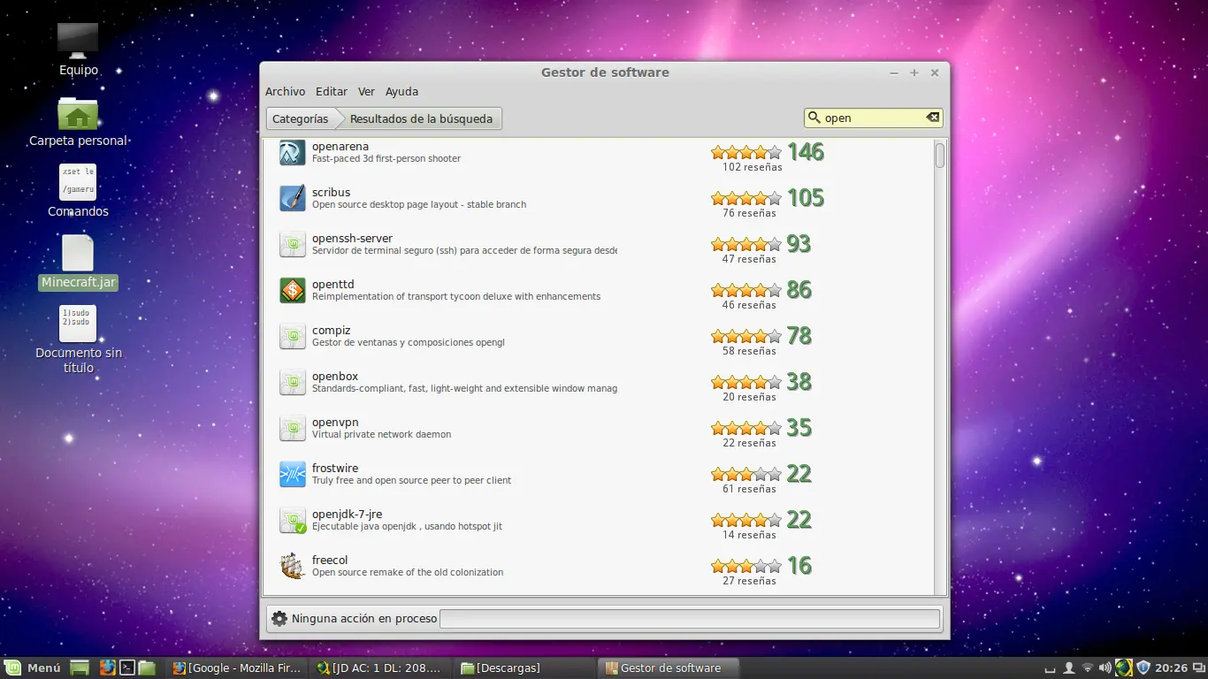
Task: Click the Resultados de la búsqueda breadcrumb
Action: point(421,118)
